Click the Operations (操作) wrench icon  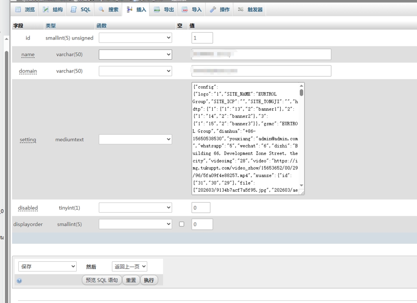click(x=213, y=10)
